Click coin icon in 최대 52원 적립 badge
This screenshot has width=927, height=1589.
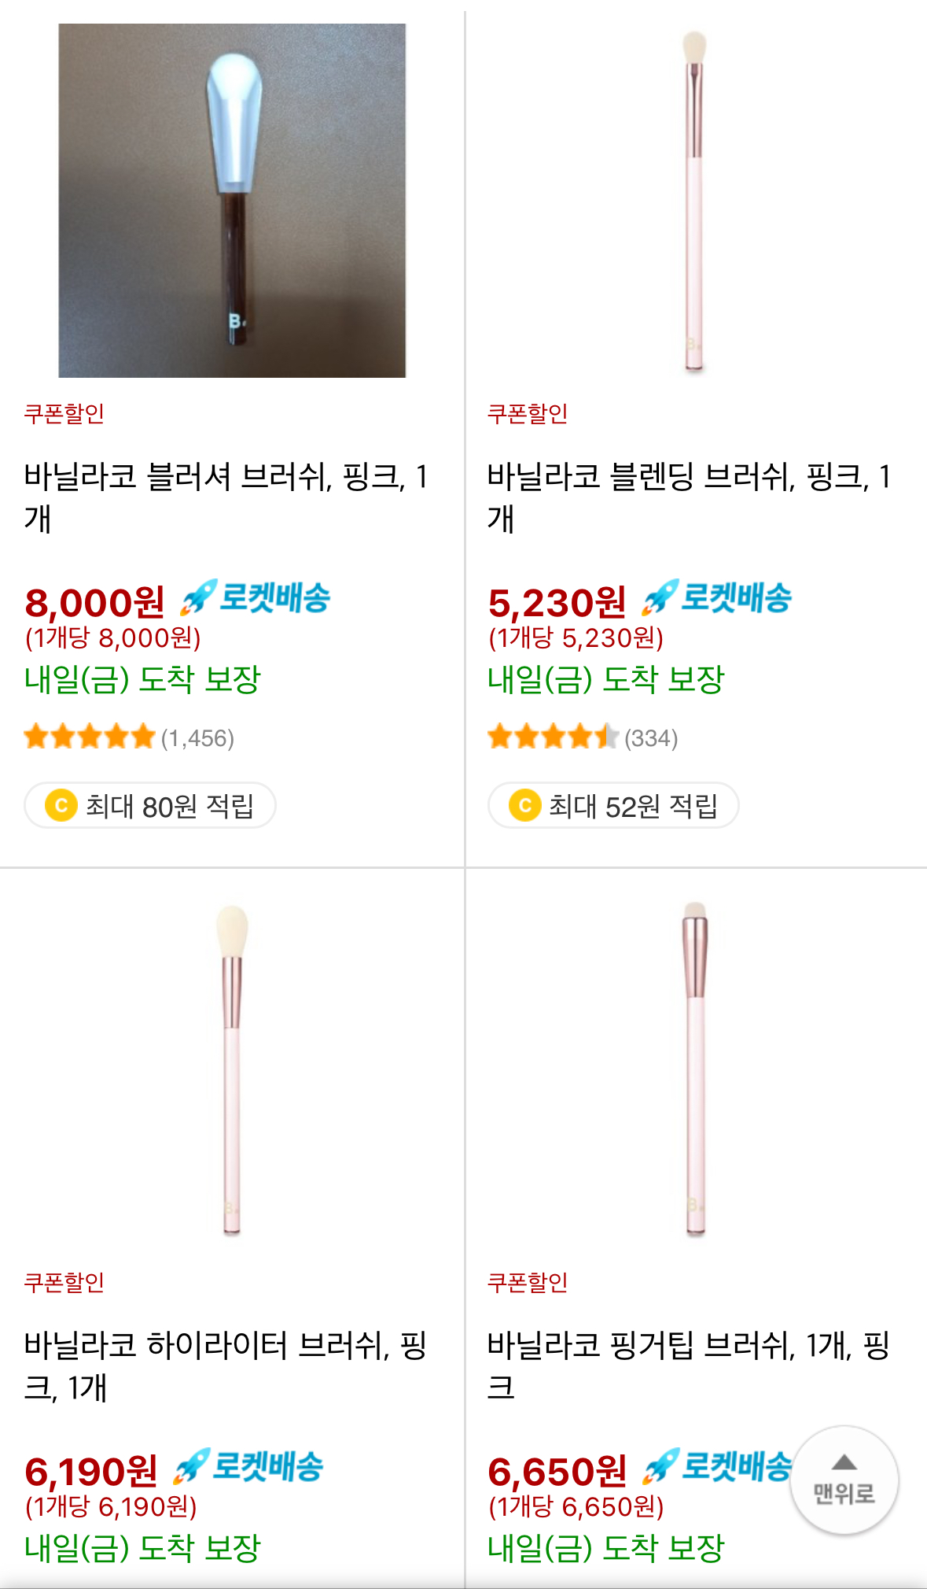click(x=524, y=805)
